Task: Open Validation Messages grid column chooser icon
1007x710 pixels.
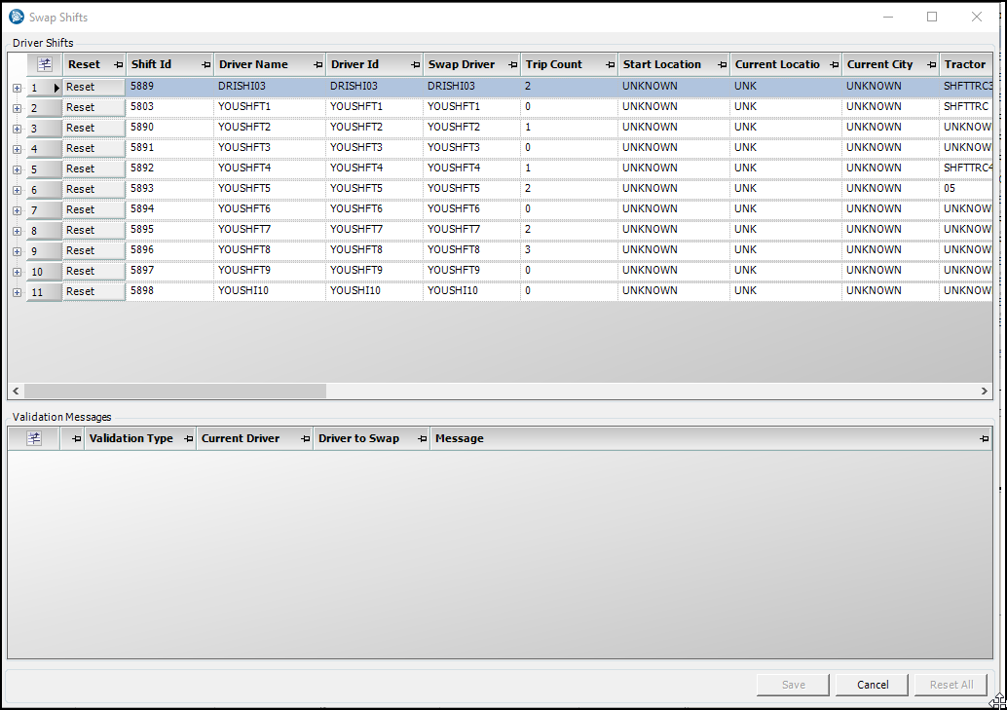Action: [34, 438]
